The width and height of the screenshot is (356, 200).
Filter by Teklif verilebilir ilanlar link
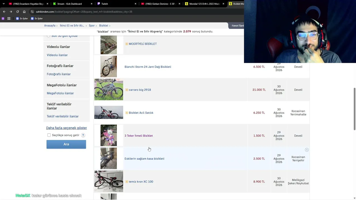[63, 116]
